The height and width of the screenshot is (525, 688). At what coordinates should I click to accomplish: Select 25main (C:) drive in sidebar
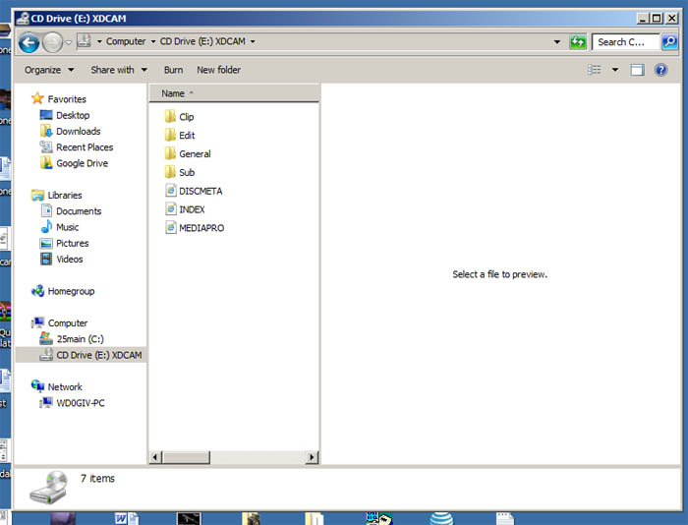[80, 339]
